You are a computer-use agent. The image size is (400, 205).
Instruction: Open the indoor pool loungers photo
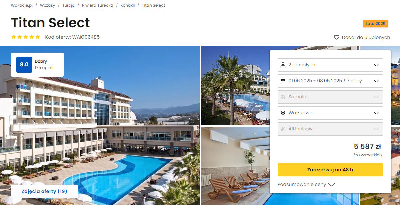[x=235, y=166]
